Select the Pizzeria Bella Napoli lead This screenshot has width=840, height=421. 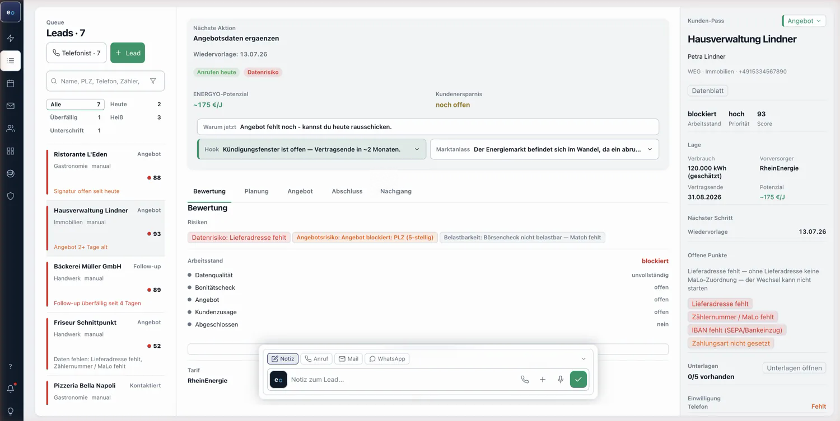tap(106, 391)
